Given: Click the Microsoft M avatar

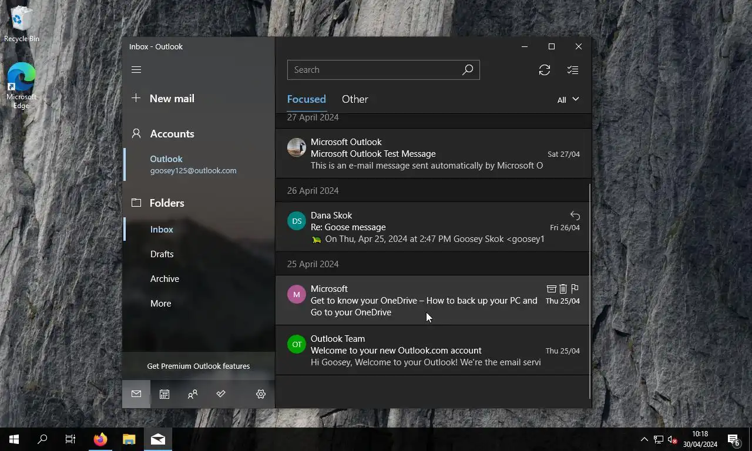Looking at the screenshot, I should (297, 294).
